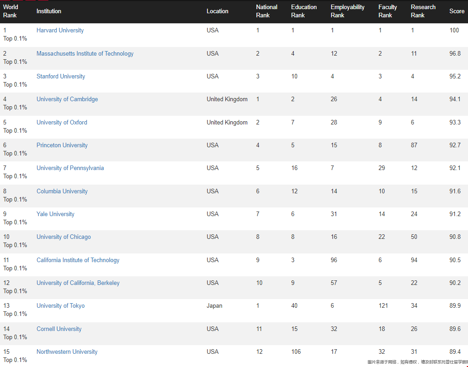The height and width of the screenshot is (367, 468).
Task: Click the Institution column header
Action: (x=49, y=11)
